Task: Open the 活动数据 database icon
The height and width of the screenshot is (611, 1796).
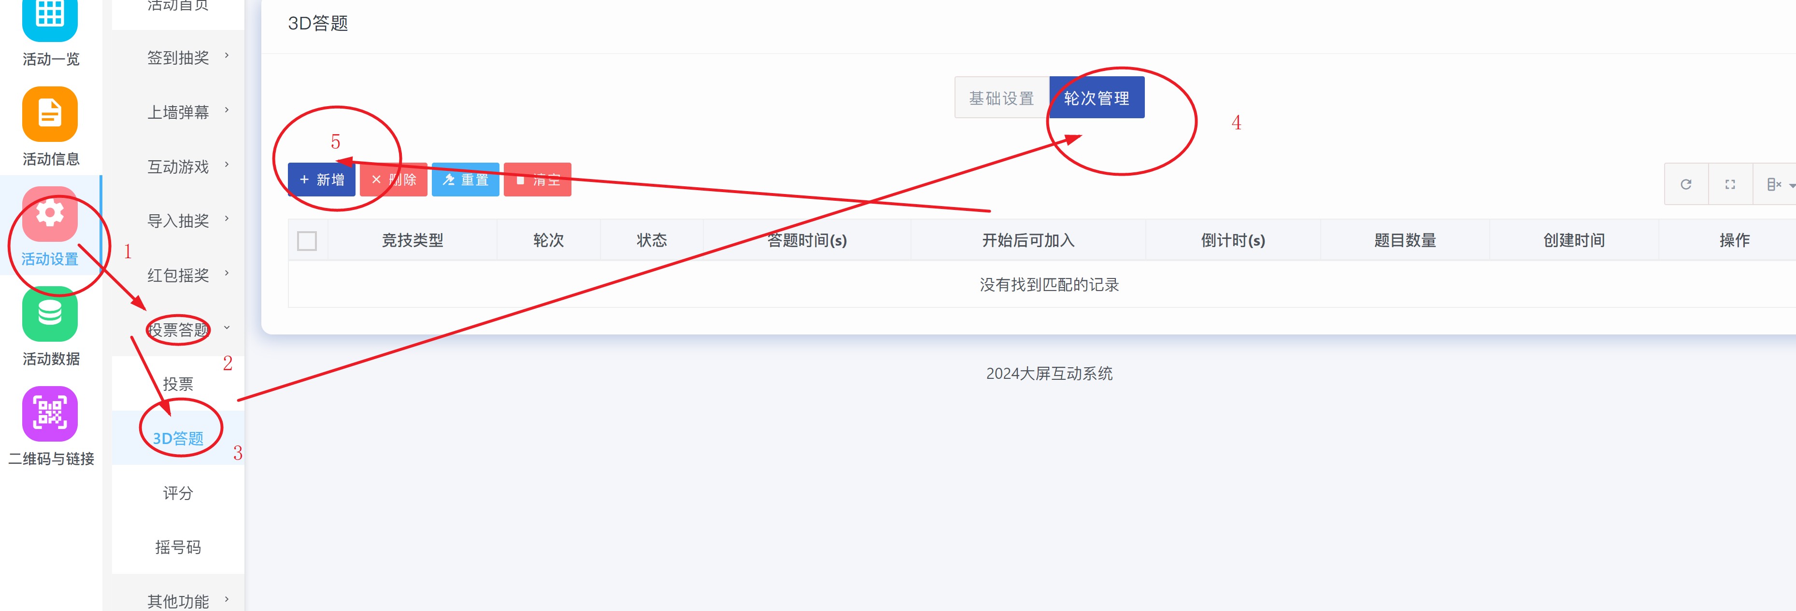Action: 49,314
